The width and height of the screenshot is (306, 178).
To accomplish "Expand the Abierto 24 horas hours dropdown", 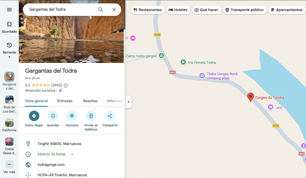I will coord(72,154).
